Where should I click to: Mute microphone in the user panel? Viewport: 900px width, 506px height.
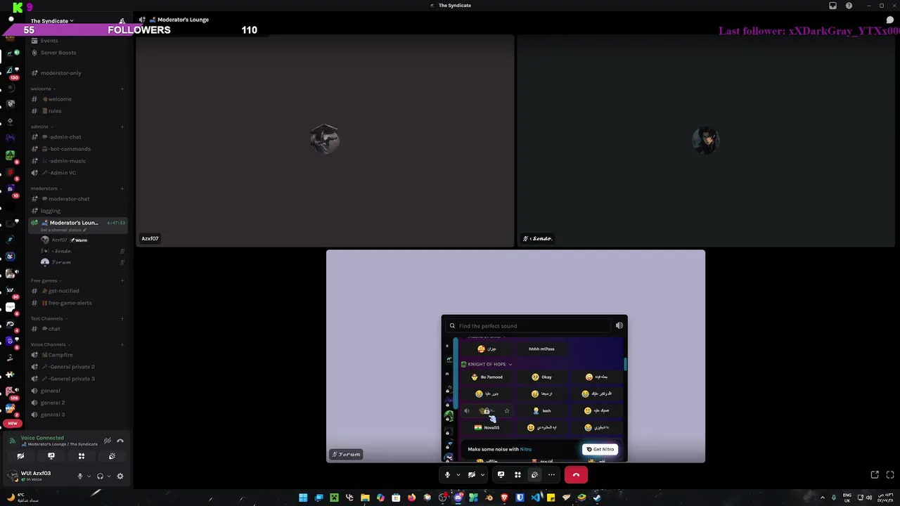[80, 476]
